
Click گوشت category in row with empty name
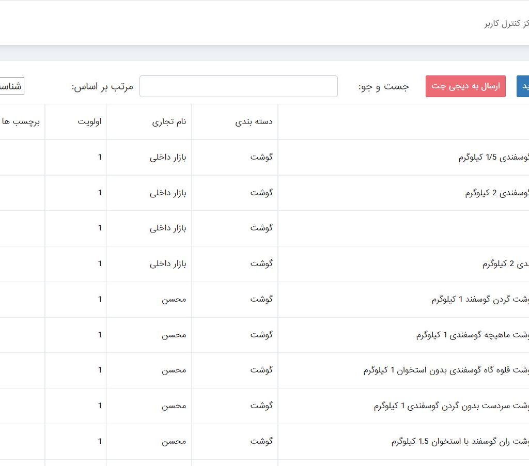(261, 228)
